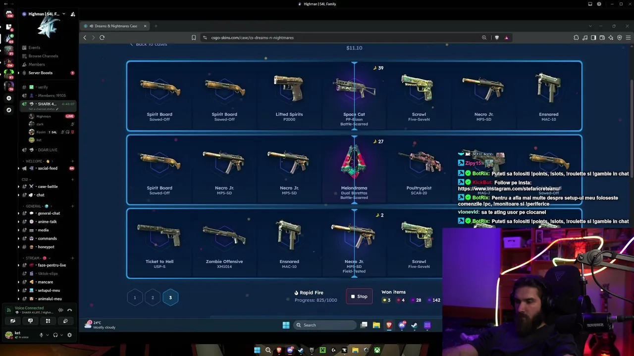This screenshot has height=356, width=634.
Task: Go back to cases list
Action: pyautogui.click(x=149, y=44)
